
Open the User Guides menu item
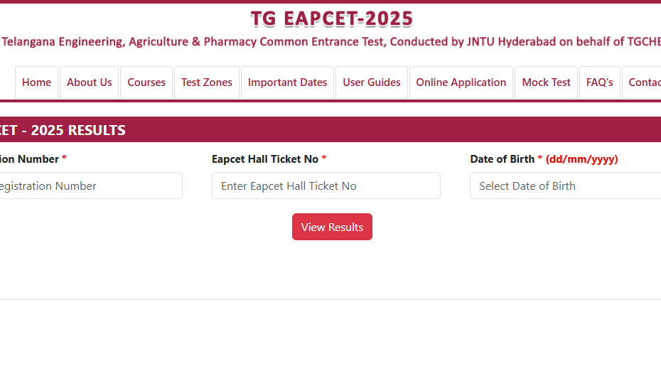[x=372, y=82]
